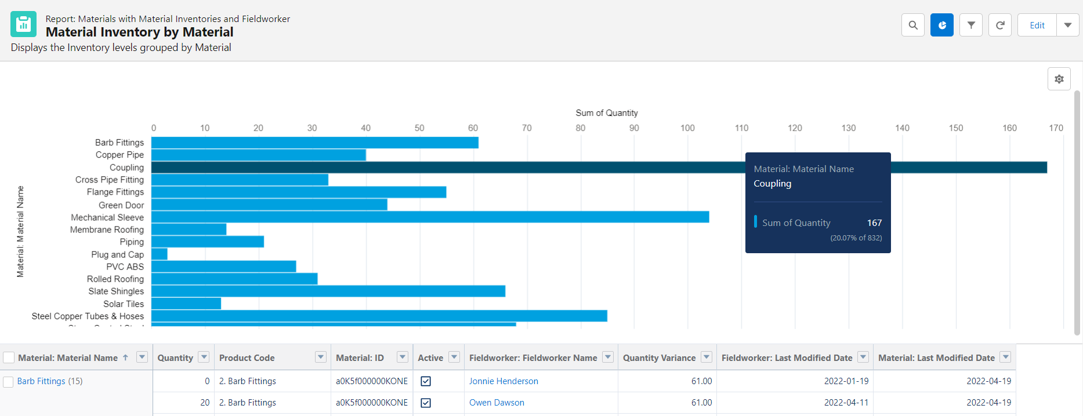1083x416 pixels.
Task: Refresh the report with the reload icon
Action: pyautogui.click(x=999, y=25)
